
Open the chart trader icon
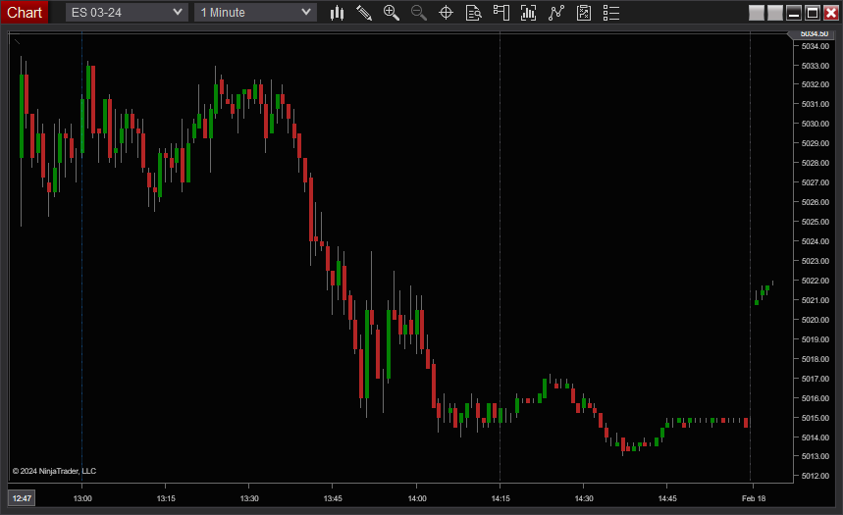point(501,13)
